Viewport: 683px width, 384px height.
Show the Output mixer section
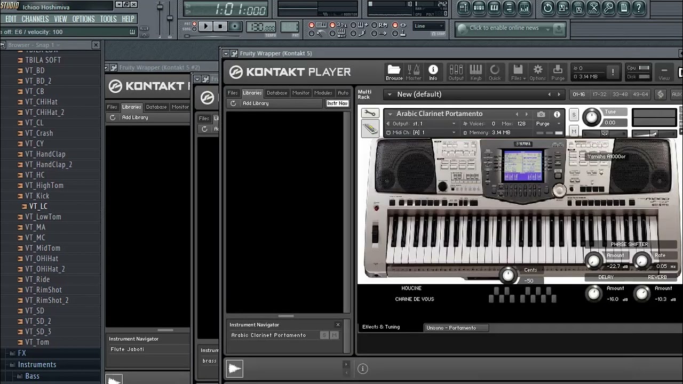click(x=456, y=72)
